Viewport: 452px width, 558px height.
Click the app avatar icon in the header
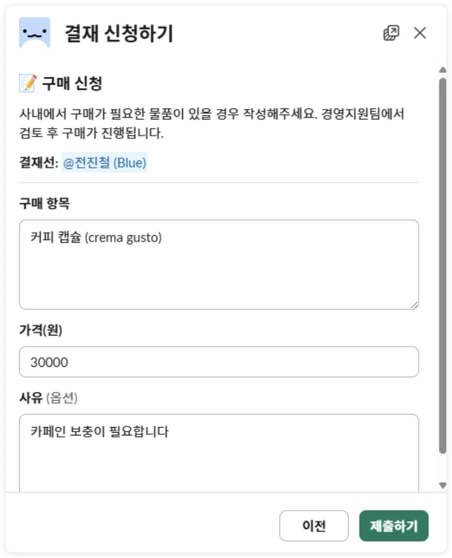34,33
